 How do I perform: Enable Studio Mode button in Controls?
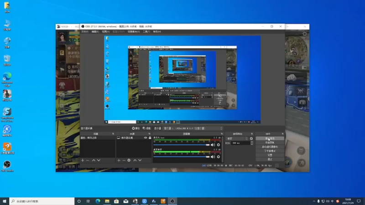[x=270, y=151]
